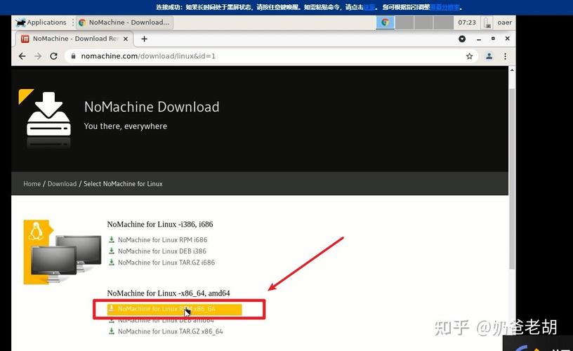
Task: Download NoMachine for Linux RPM i686
Action: coord(162,240)
